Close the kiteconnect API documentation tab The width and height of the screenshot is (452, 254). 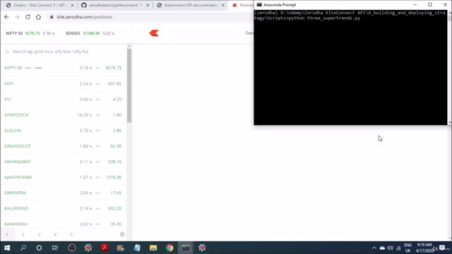(x=223, y=5)
